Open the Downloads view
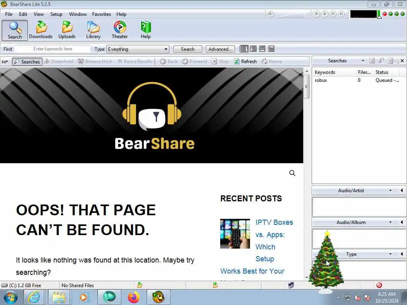 41,30
